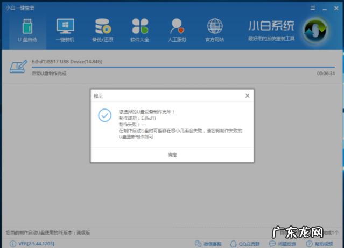Click 您选择的U盘设备制作完毕 message
The height and width of the screenshot is (248, 344).
(146, 112)
